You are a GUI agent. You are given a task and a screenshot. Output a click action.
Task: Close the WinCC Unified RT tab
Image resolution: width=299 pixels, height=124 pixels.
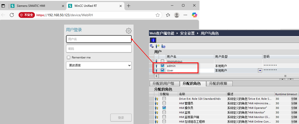pyautogui.click(x=120, y=6)
